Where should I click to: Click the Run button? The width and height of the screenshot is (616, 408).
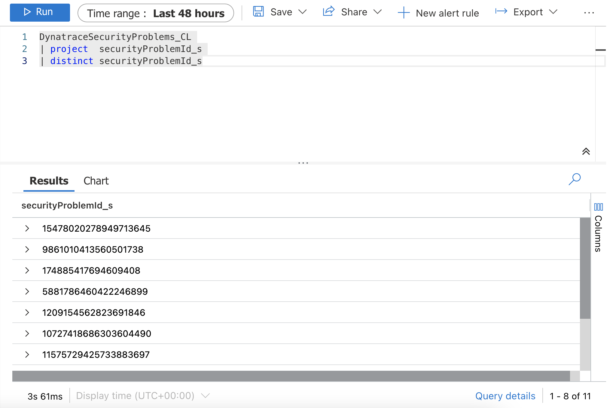tap(40, 12)
